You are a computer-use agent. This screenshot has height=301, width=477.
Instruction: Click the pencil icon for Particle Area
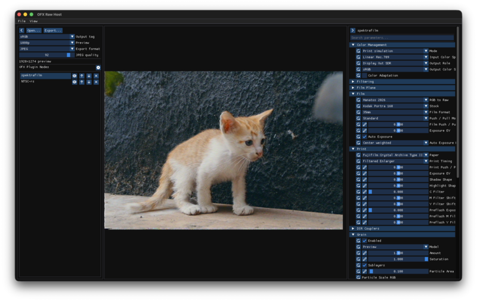(364, 271)
